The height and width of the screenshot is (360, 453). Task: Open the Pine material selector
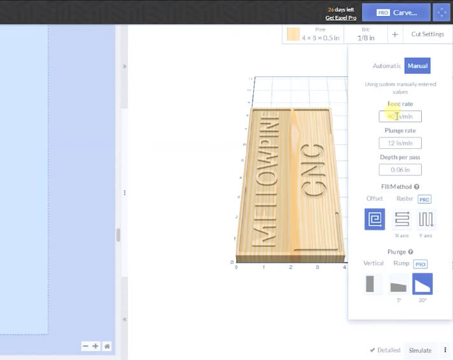(x=314, y=34)
